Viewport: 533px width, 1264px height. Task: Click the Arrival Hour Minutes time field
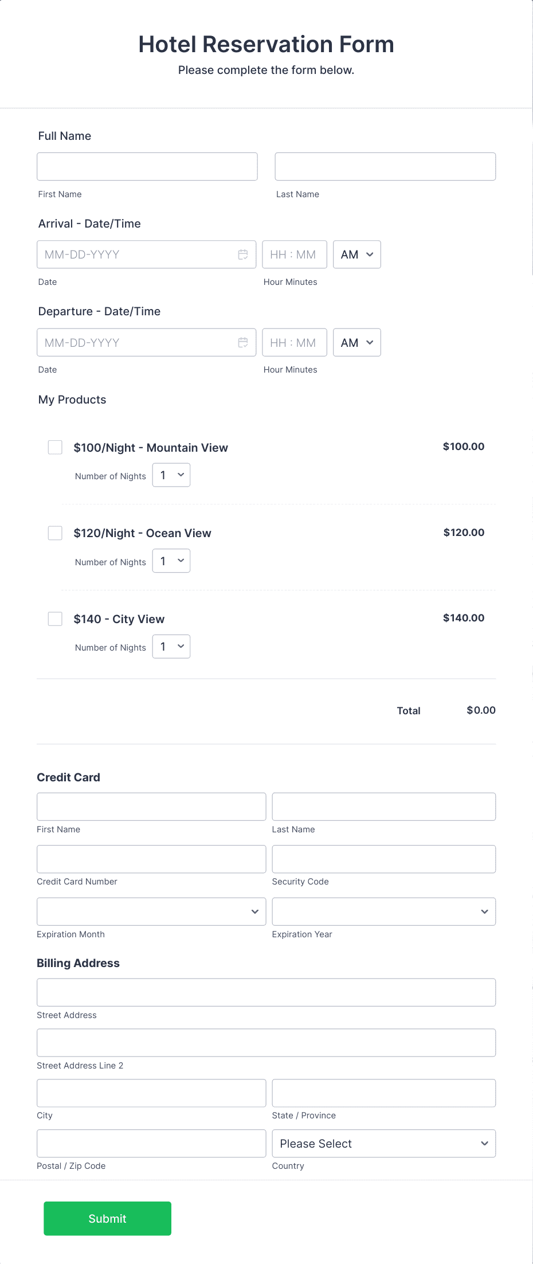pyautogui.click(x=295, y=255)
